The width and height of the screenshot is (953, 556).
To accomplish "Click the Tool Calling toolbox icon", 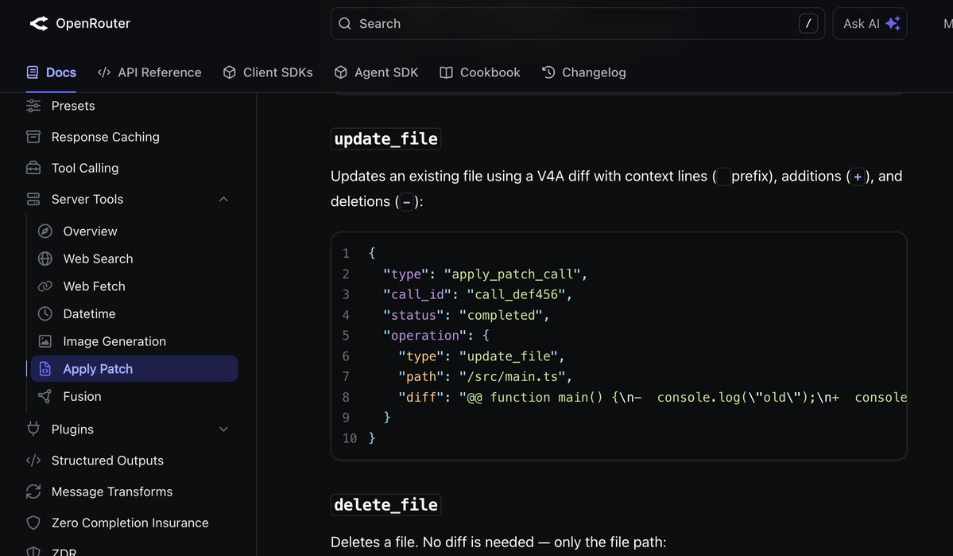I will [33, 168].
